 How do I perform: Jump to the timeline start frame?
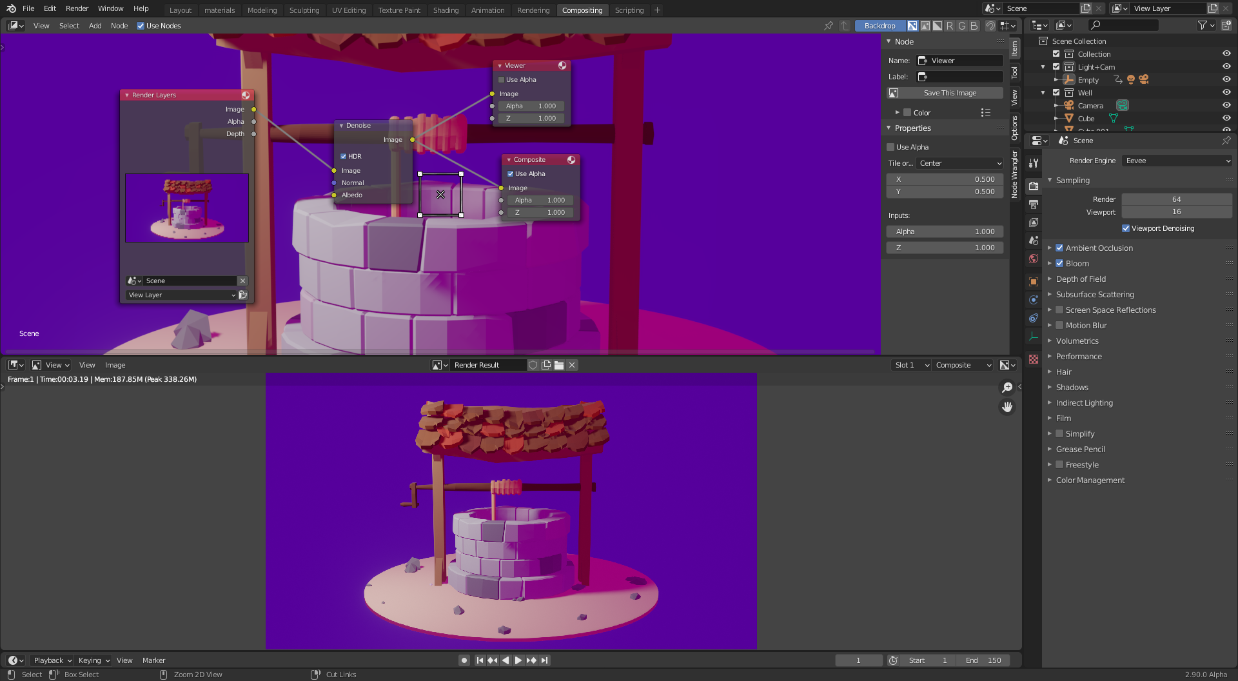point(480,660)
